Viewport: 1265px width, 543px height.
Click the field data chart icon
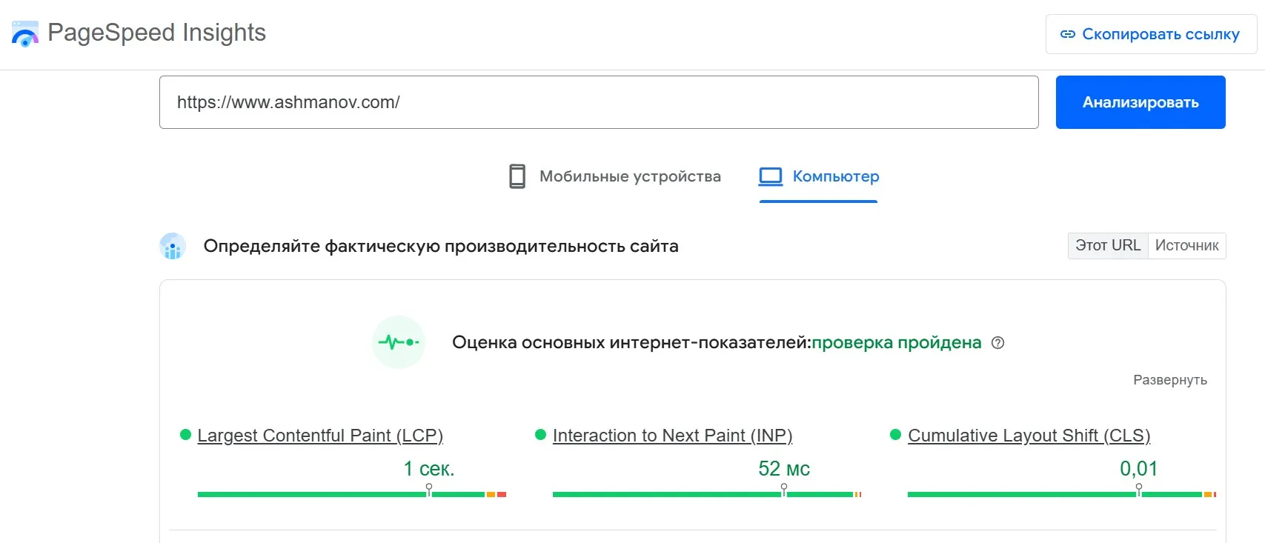(x=173, y=246)
